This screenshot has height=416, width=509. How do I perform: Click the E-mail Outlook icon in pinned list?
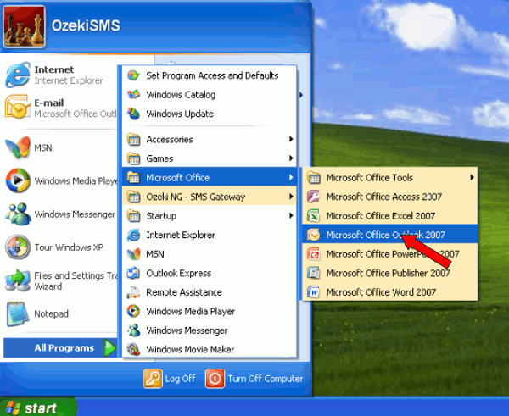click(18, 108)
